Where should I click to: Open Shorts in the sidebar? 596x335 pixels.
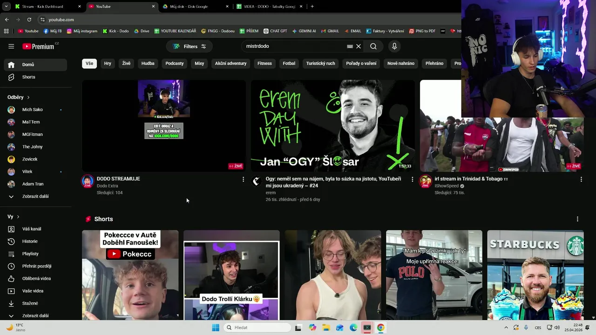(x=35, y=77)
